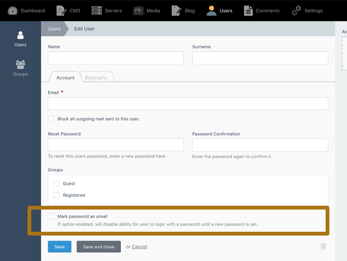Click the Servers menu label
This screenshot has height=261, width=347.
(x=113, y=11)
